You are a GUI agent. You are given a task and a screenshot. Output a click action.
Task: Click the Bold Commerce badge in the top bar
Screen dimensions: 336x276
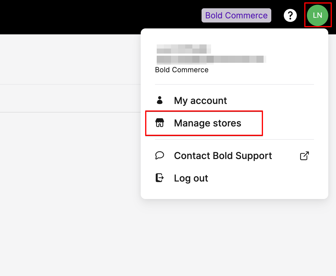click(x=236, y=15)
